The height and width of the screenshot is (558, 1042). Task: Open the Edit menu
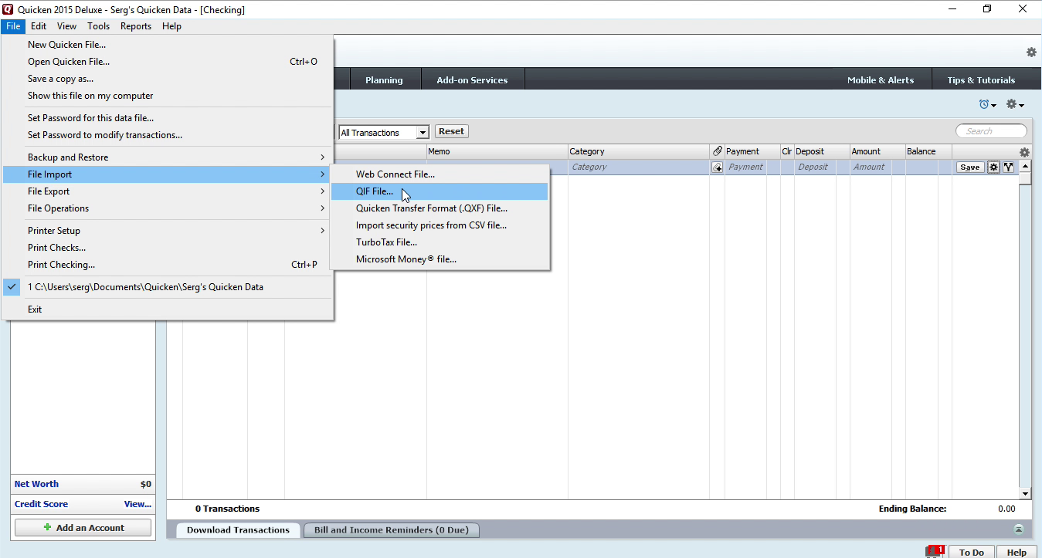39,26
